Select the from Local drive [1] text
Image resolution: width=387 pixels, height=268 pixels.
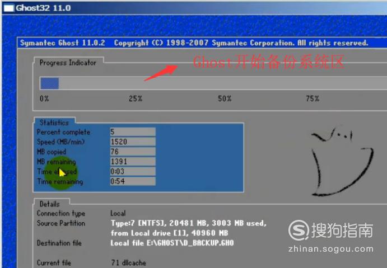point(169,233)
